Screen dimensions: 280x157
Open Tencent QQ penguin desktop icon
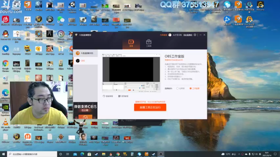point(6,35)
